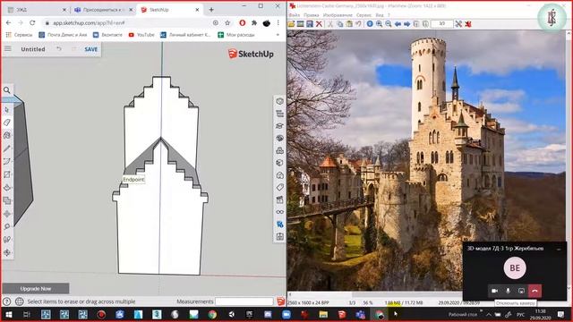The image size is (573, 322).
Task: Click the IrfanView image info icon
Action: pos(370,24)
